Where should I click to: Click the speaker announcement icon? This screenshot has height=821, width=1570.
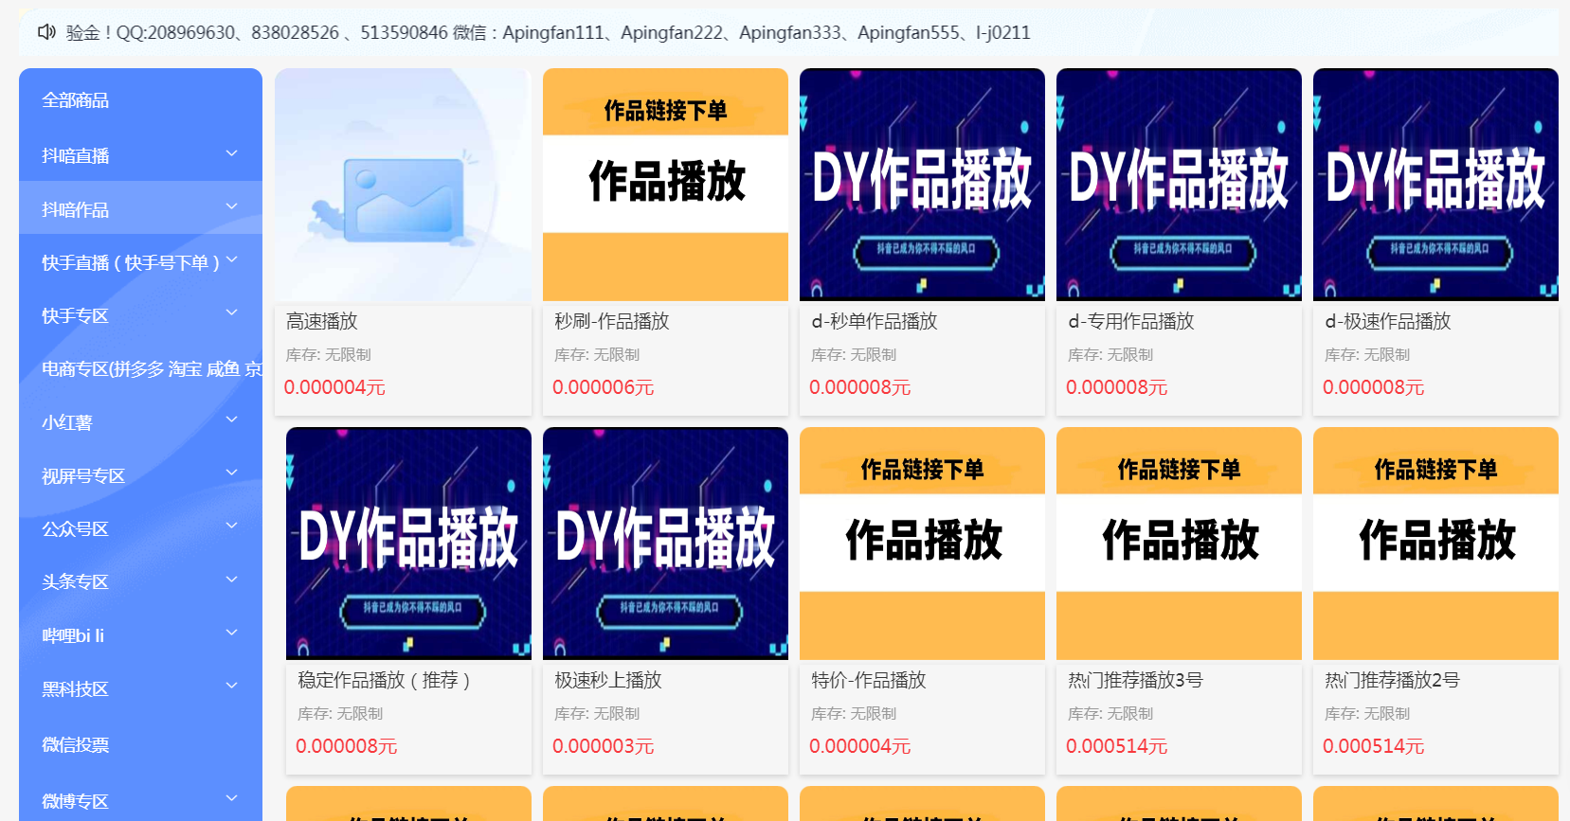coord(46,32)
